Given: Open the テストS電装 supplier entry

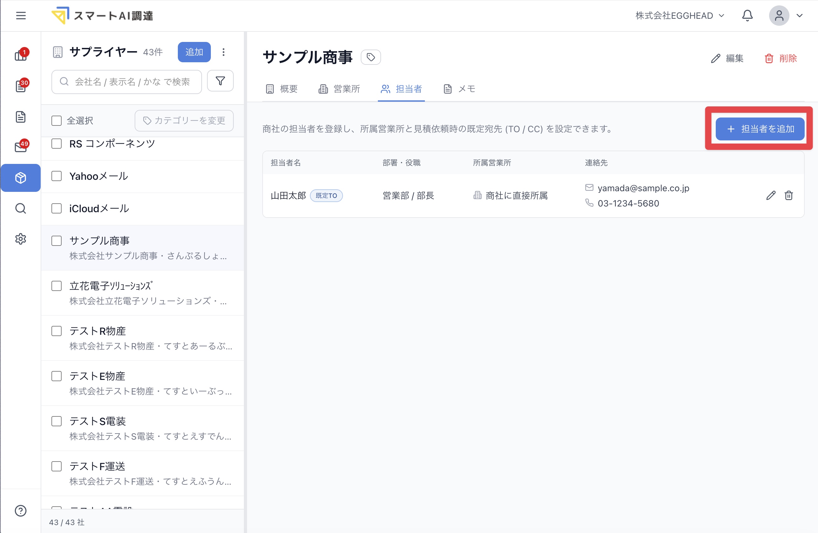Looking at the screenshot, I should [x=142, y=428].
